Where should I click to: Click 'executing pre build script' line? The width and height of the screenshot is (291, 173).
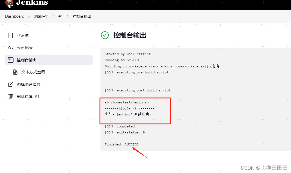pyautogui.click(x=138, y=72)
